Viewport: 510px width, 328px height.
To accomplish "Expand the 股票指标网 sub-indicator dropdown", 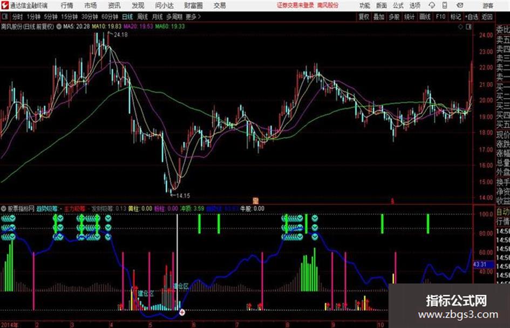I will [x=4, y=208].
